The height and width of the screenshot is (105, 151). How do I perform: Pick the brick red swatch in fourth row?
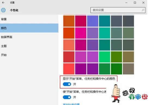pyautogui.click(x=69, y=57)
